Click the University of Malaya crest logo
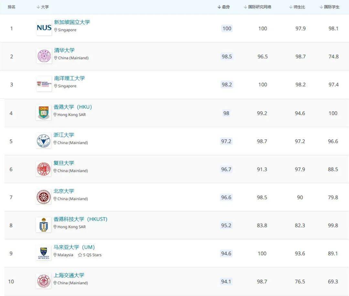Image resolution: width=349 pixels, height=296 pixels. tap(43, 253)
